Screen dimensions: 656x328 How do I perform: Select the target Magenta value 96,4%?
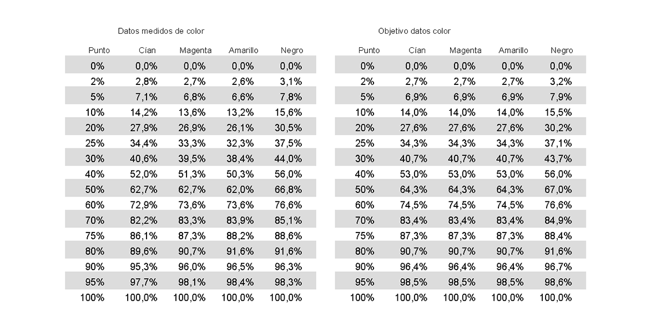(x=461, y=266)
